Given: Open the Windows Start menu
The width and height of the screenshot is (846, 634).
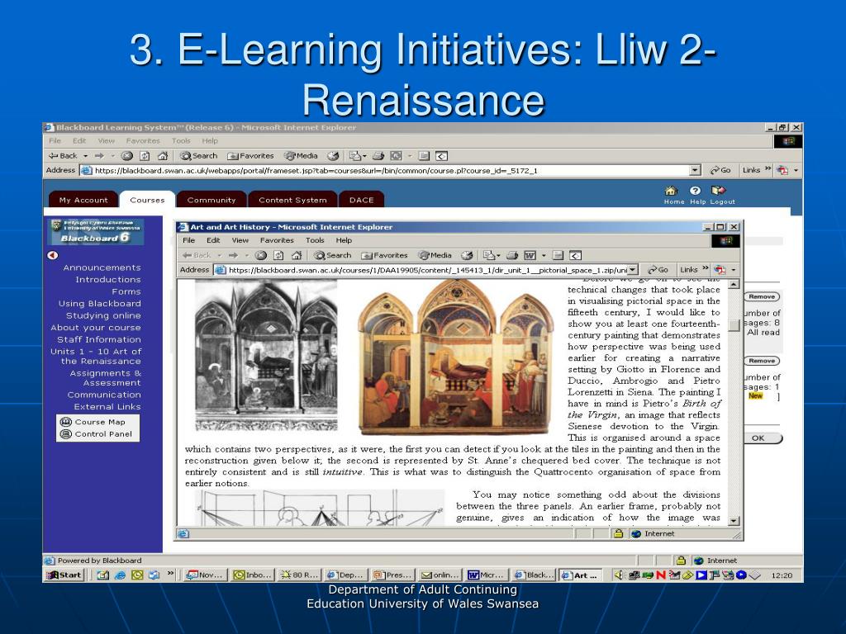Looking at the screenshot, I should pyautogui.click(x=64, y=575).
